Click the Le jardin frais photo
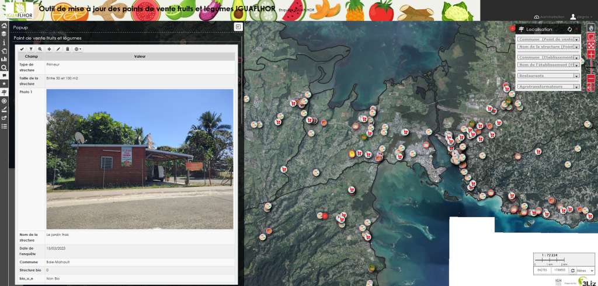The width and height of the screenshot is (598, 286). 140,159
